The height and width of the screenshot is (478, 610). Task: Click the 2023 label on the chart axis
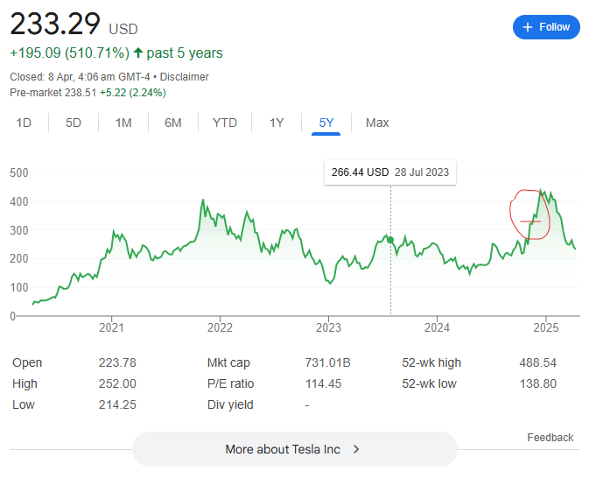click(x=328, y=328)
